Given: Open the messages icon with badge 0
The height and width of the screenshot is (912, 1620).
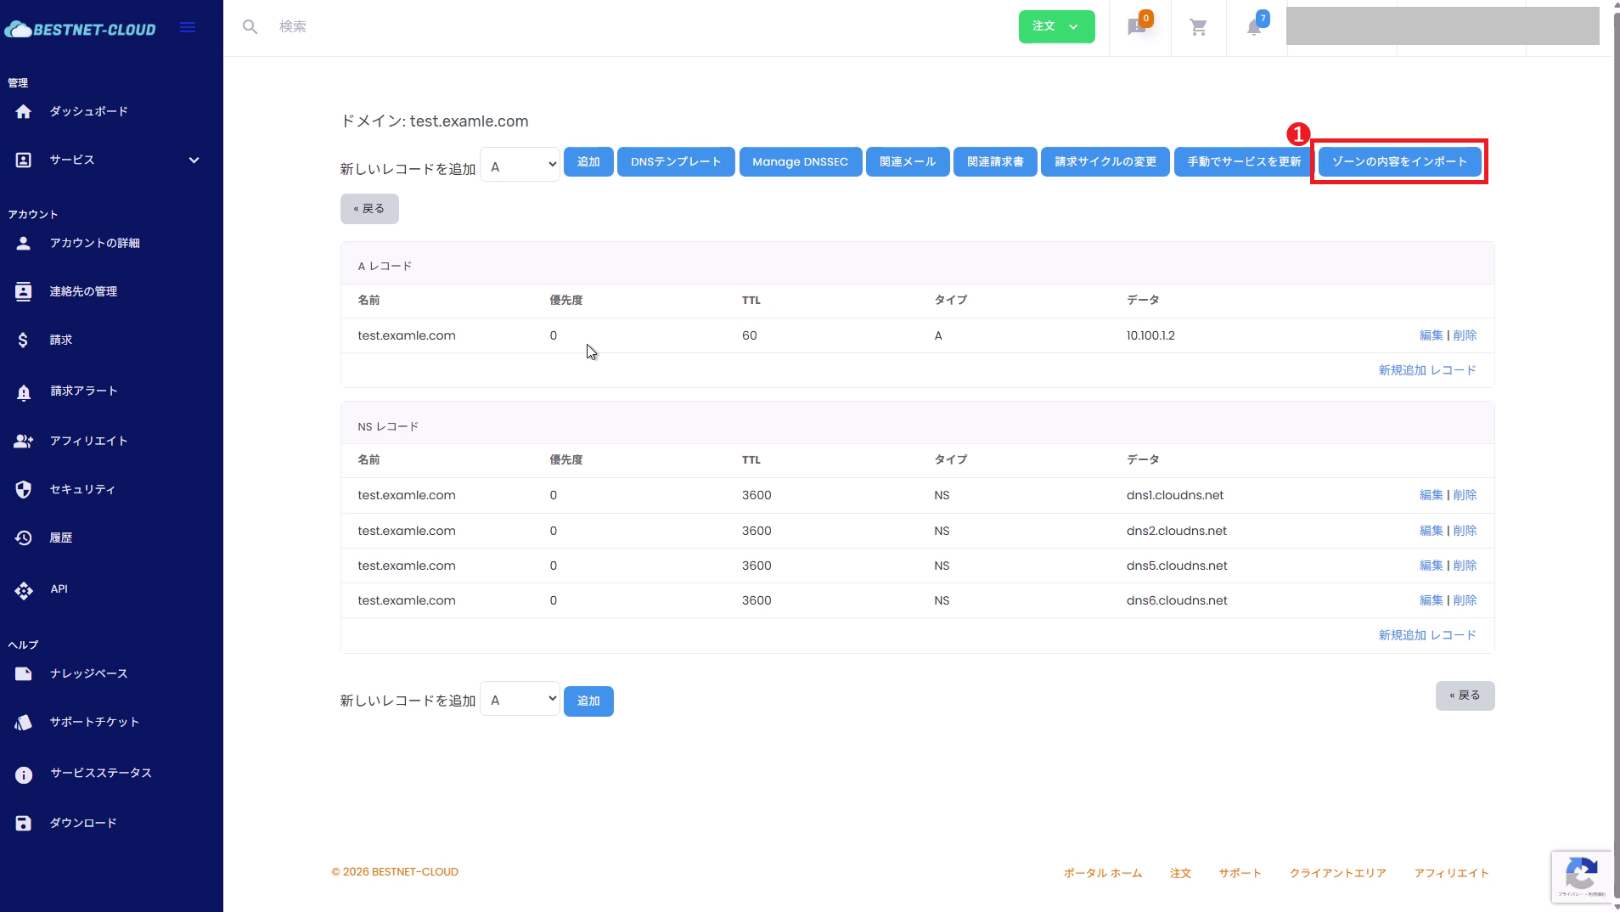Looking at the screenshot, I should 1137,27.
